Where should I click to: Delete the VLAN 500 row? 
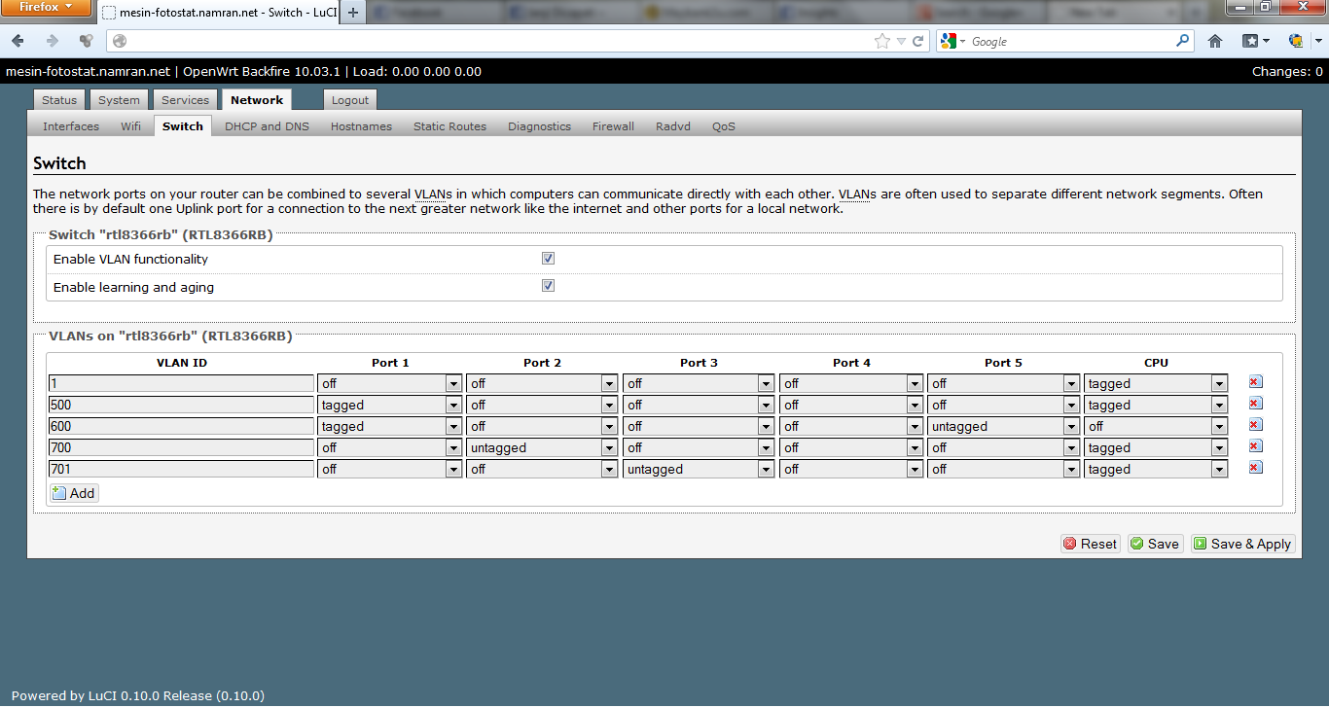(1255, 404)
